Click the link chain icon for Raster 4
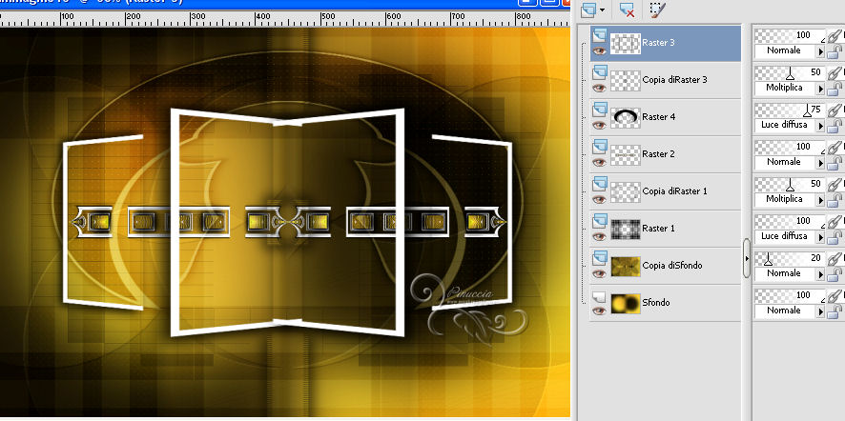Viewport: 845px width, 421px height. [835, 111]
